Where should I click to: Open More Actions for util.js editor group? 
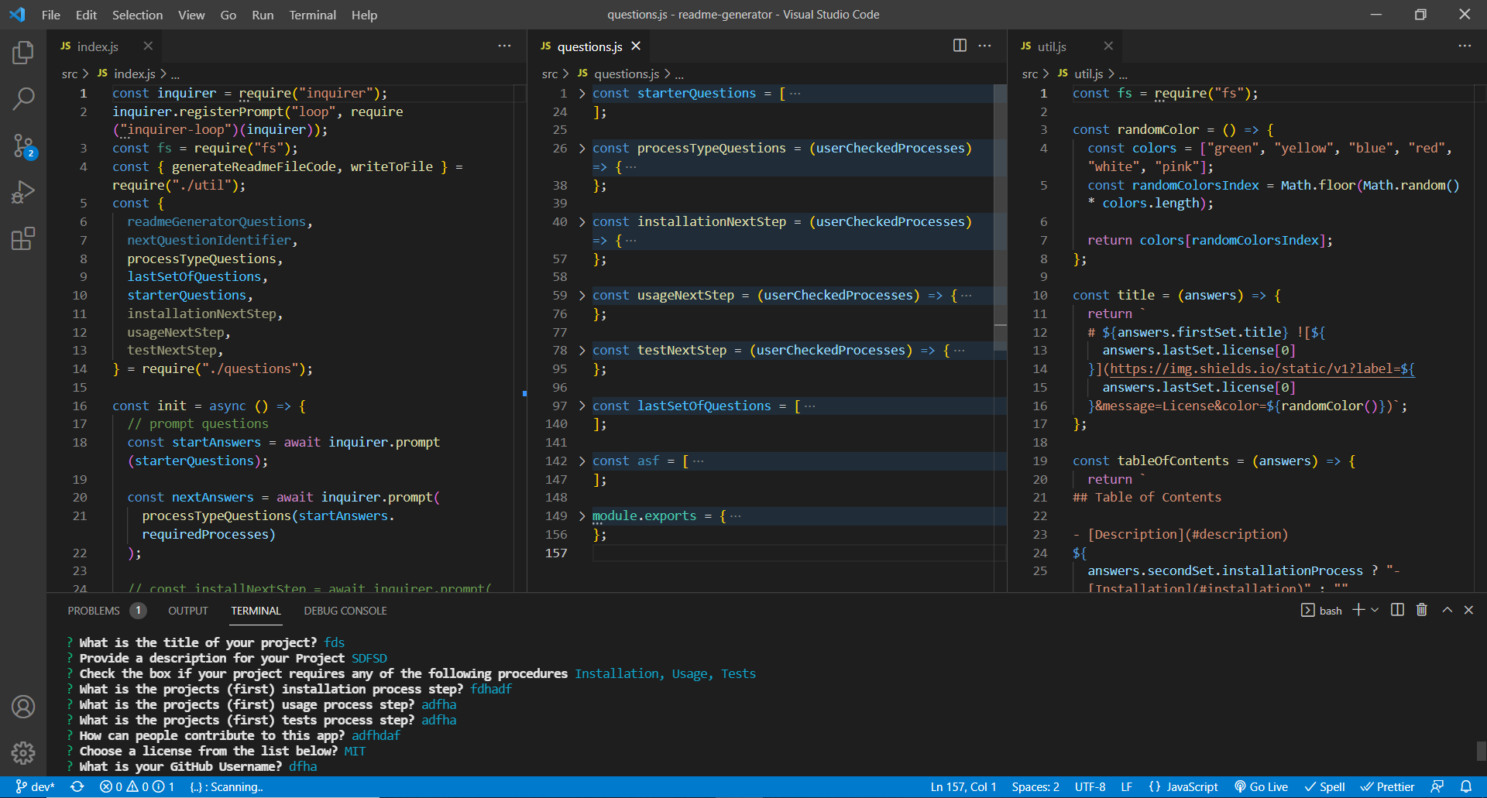pyautogui.click(x=1465, y=46)
